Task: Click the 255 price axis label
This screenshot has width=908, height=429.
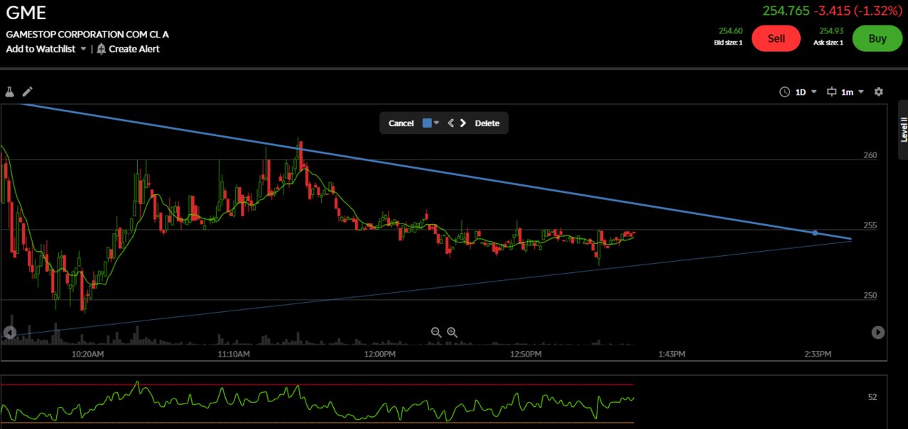Action: [870, 225]
